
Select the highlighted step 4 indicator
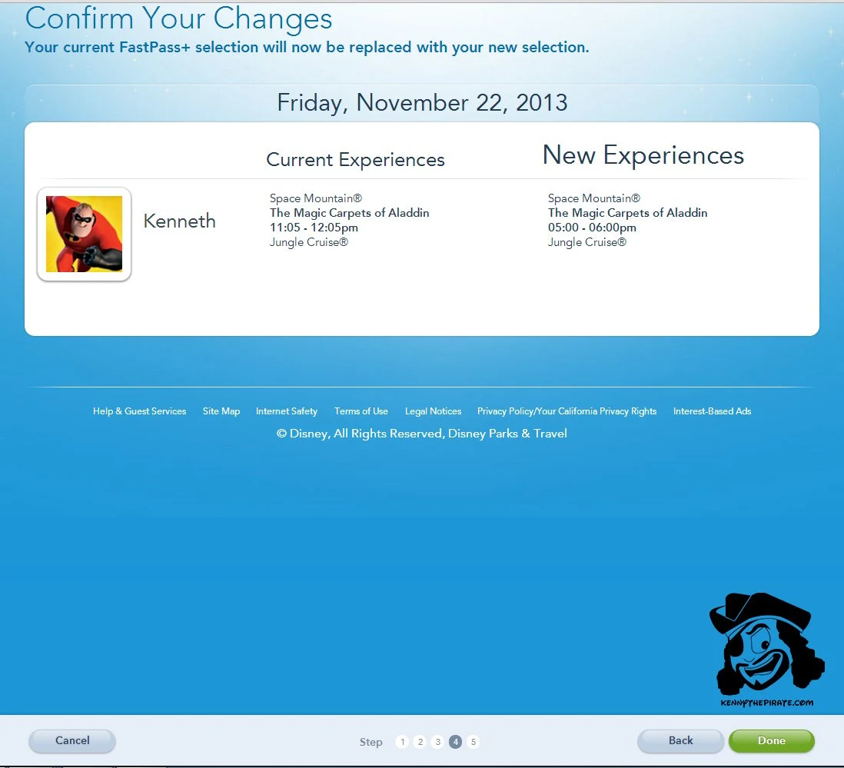(x=455, y=742)
